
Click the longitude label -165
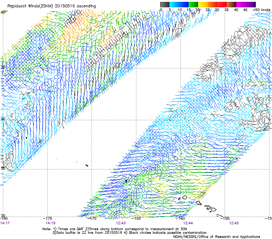pos(136,218)
